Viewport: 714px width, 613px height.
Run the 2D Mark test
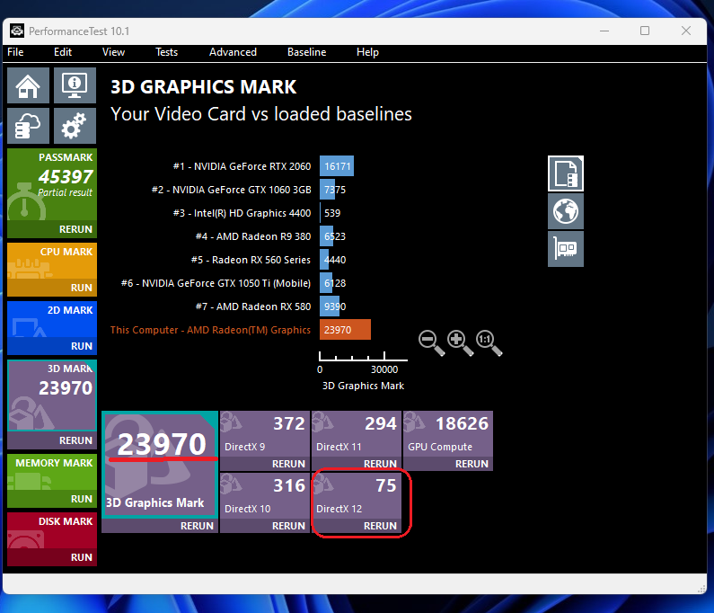tap(52, 346)
